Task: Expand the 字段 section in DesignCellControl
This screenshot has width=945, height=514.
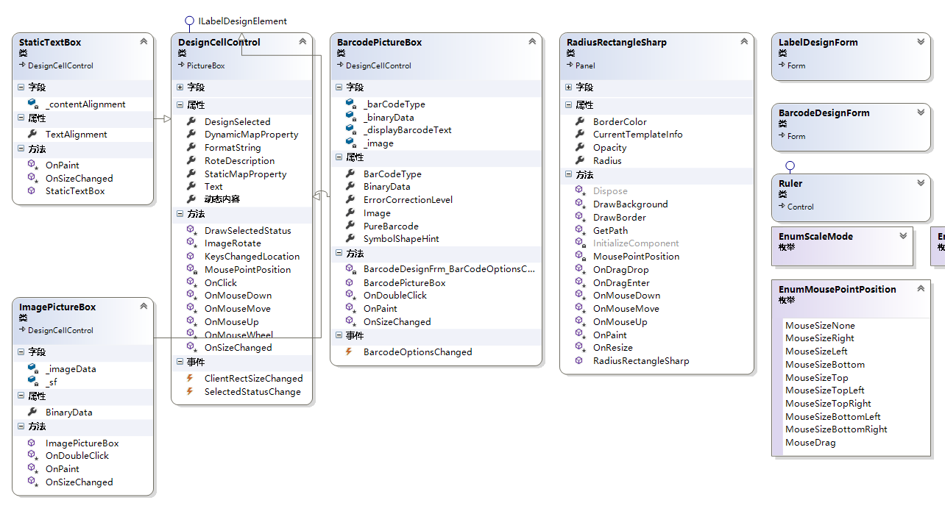Action: (x=180, y=88)
